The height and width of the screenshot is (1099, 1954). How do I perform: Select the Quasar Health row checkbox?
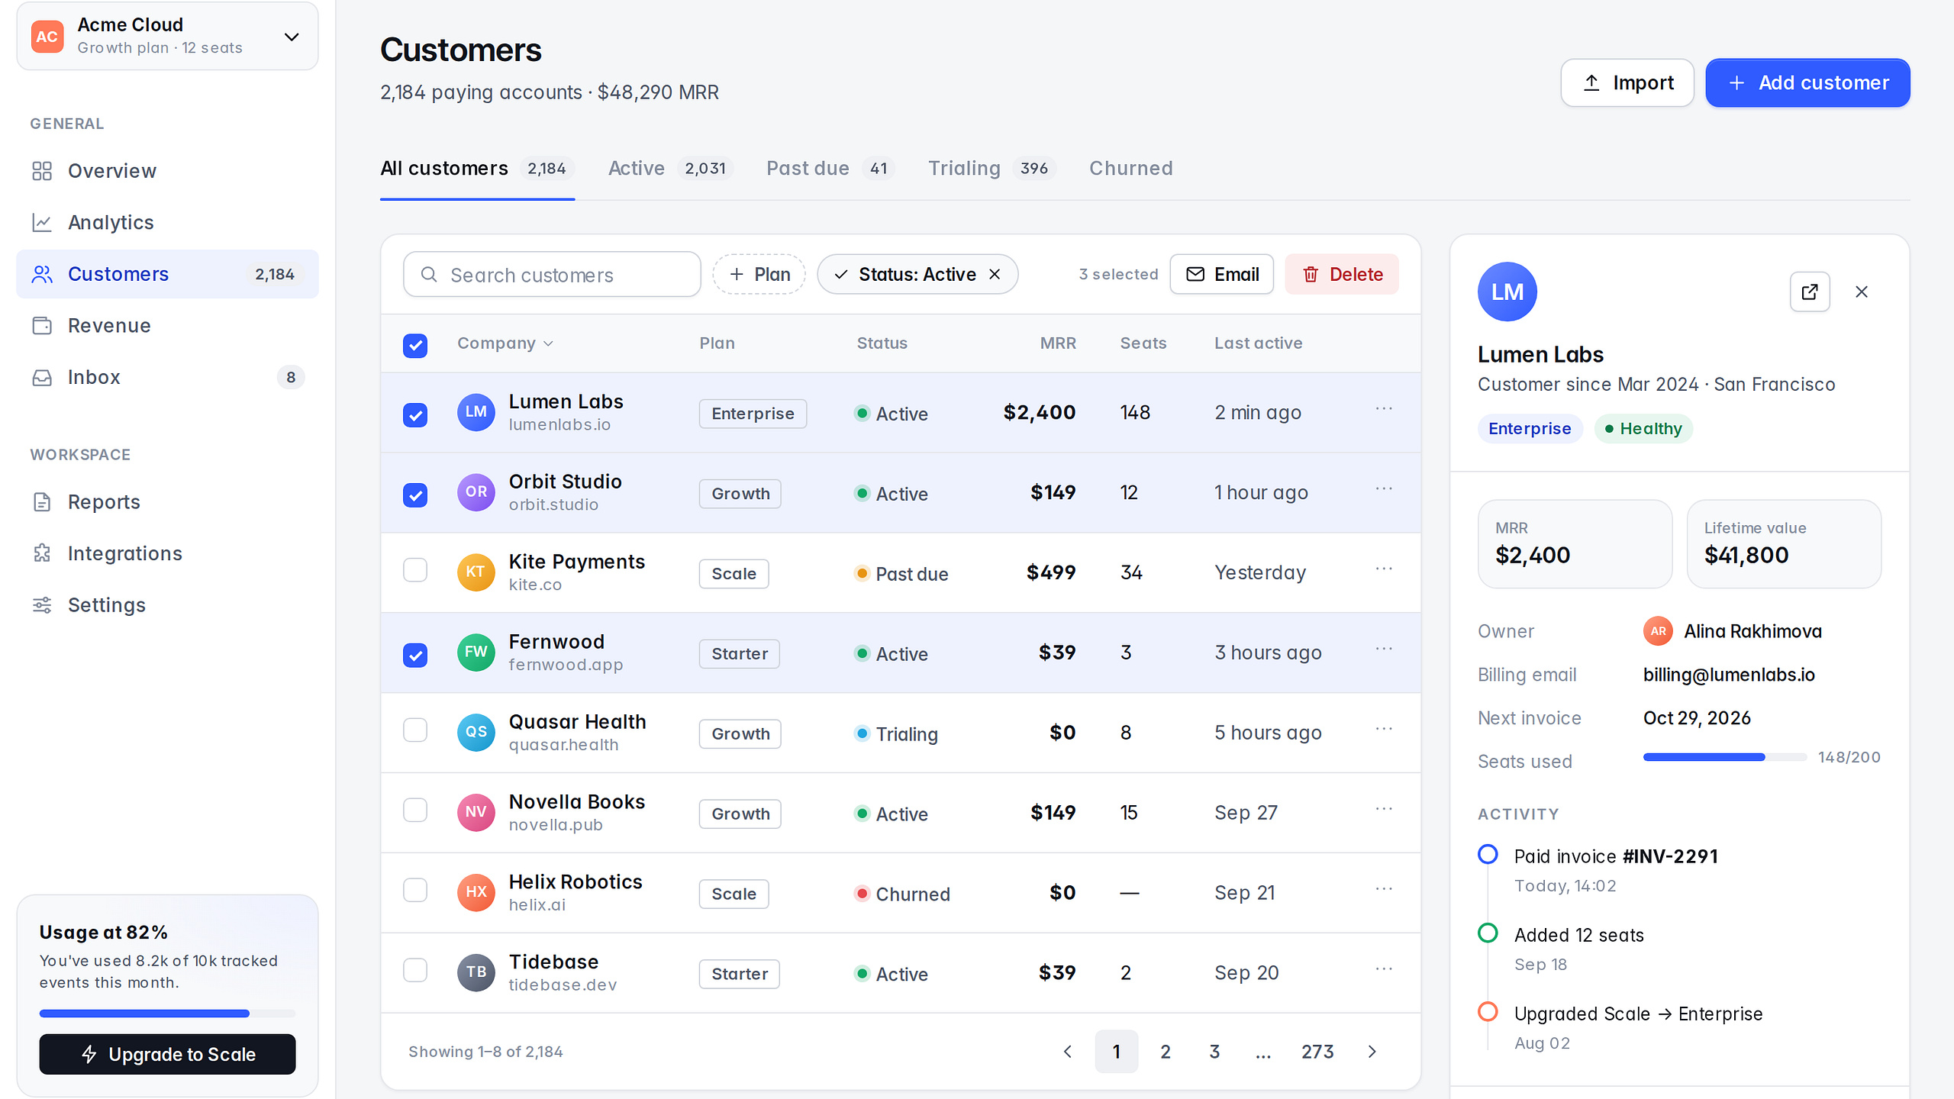click(415, 730)
